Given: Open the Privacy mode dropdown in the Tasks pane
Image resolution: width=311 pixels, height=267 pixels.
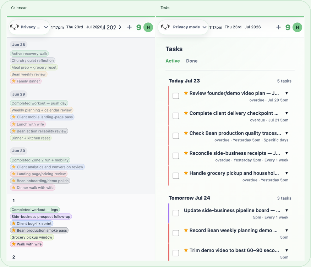Looking at the screenshot, I should pyautogui.click(x=183, y=27).
